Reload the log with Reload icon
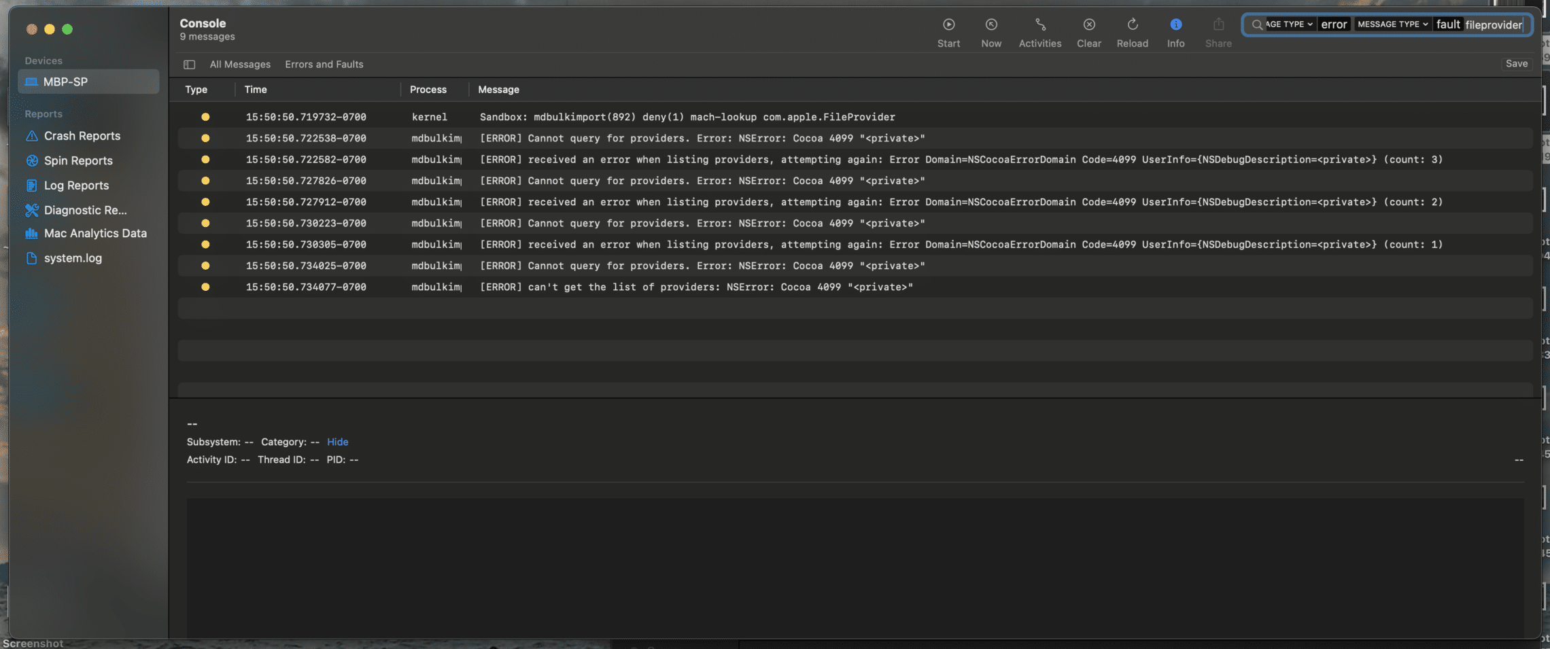 1133,24
